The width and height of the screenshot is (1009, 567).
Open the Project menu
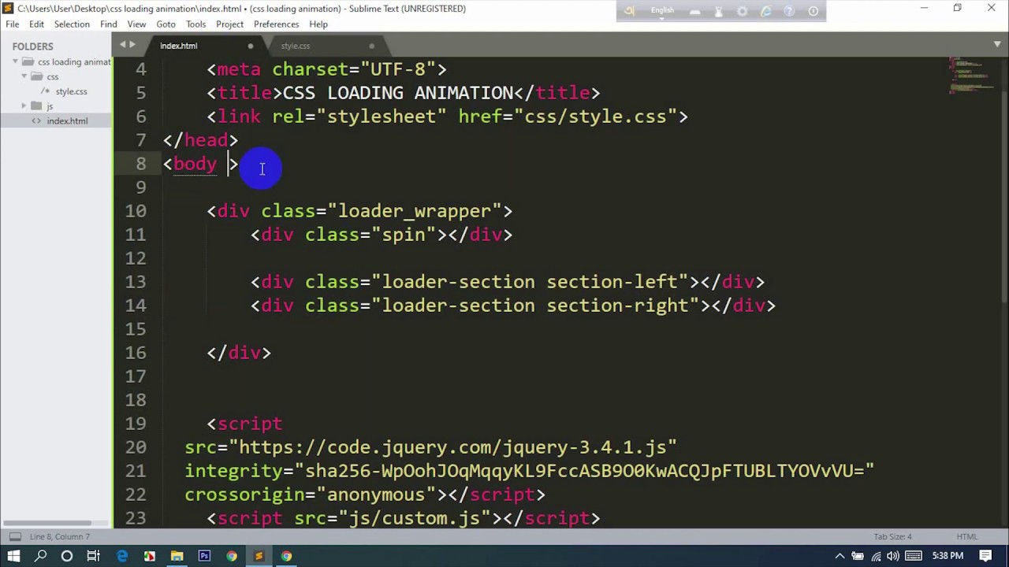[229, 24]
